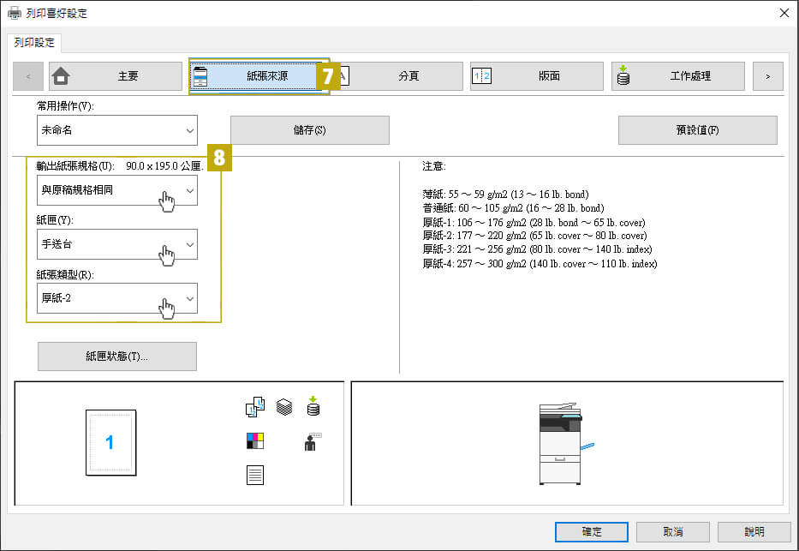This screenshot has height=551, width=799.
Task: Open the 輸出紙張規格 dropdown
Action: tap(117, 190)
